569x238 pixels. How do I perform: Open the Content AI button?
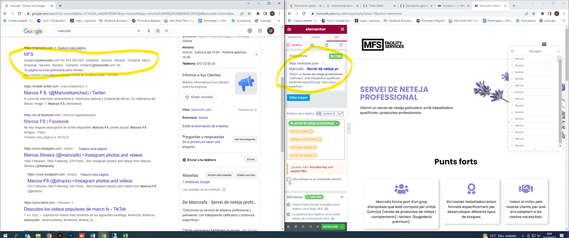(326, 114)
